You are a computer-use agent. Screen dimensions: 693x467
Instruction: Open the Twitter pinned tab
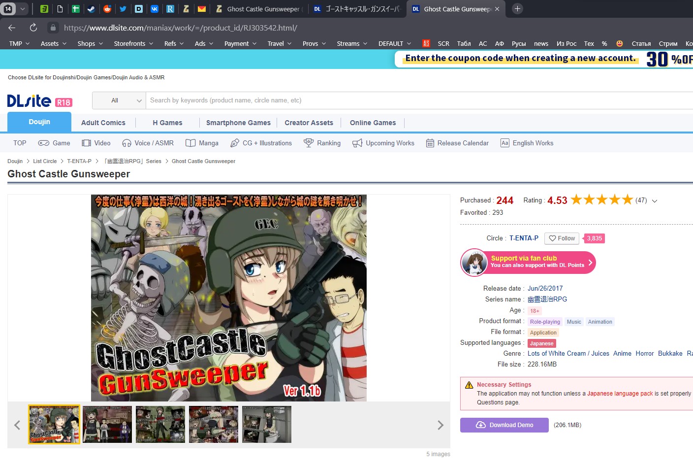(x=123, y=9)
